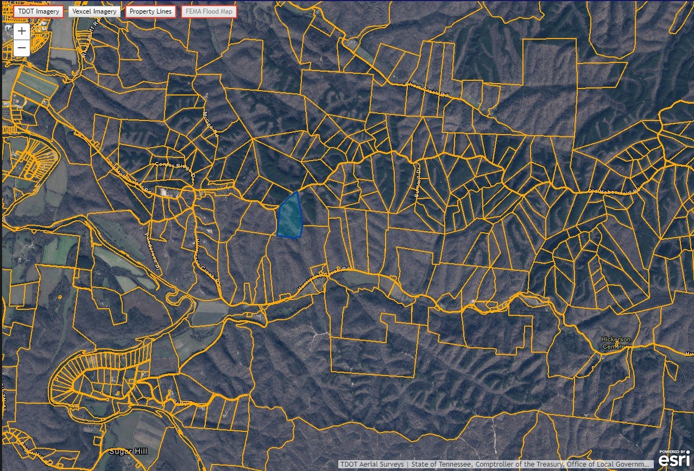Select the blue highlighted parcel
The image size is (694, 471).
289,217
